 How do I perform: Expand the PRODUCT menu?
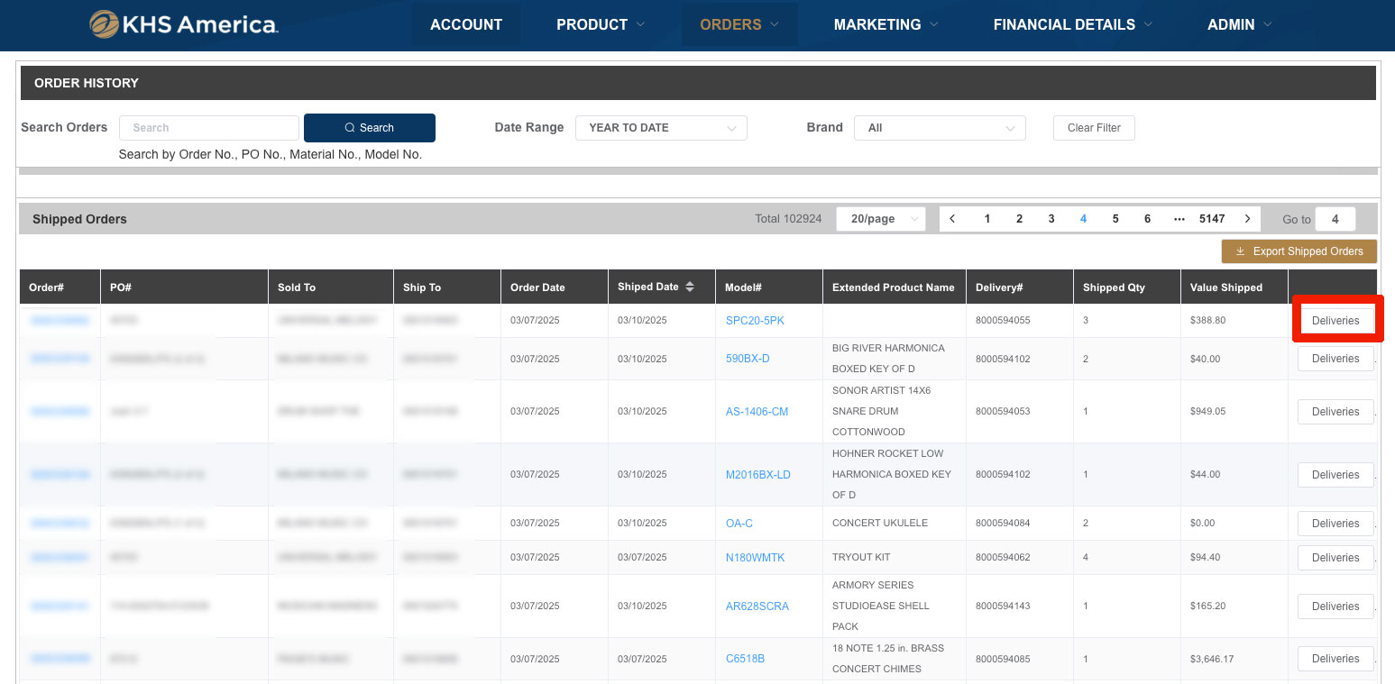click(600, 24)
